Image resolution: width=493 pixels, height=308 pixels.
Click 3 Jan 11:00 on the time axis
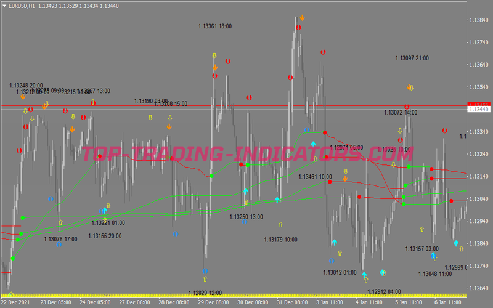(330, 302)
